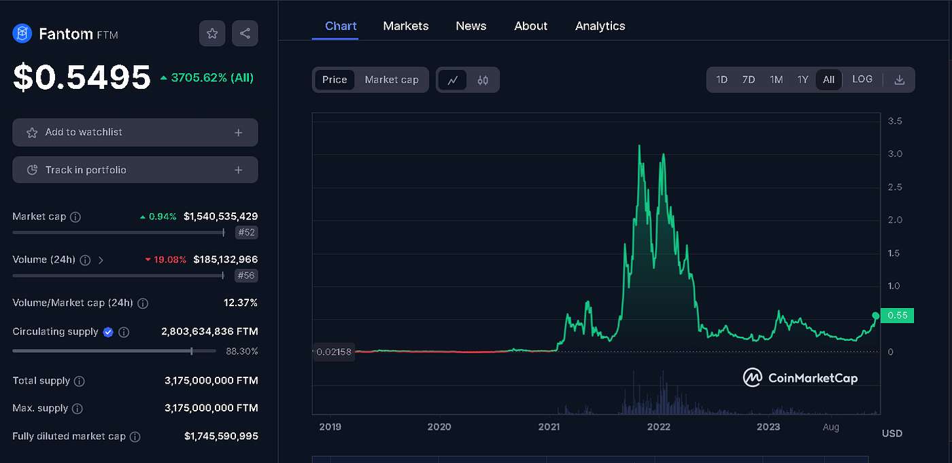Click 2,803,634,836 FTM supply value
Screen dimensions: 952x463
pyautogui.click(x=209, y=332)
